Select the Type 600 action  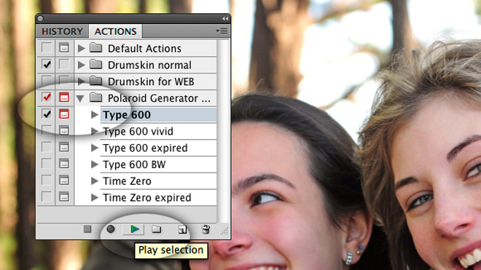pyautogui.click(x=127, y=114)
